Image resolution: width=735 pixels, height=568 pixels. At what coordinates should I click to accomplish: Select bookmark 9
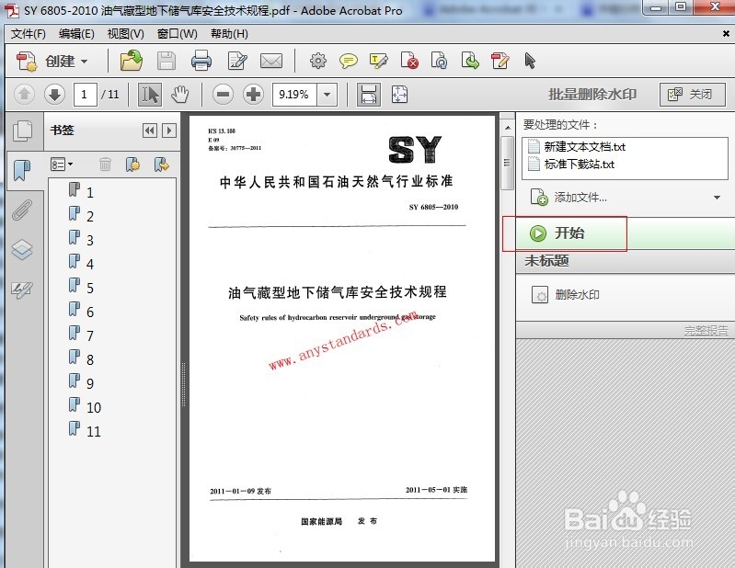point(82,382)
